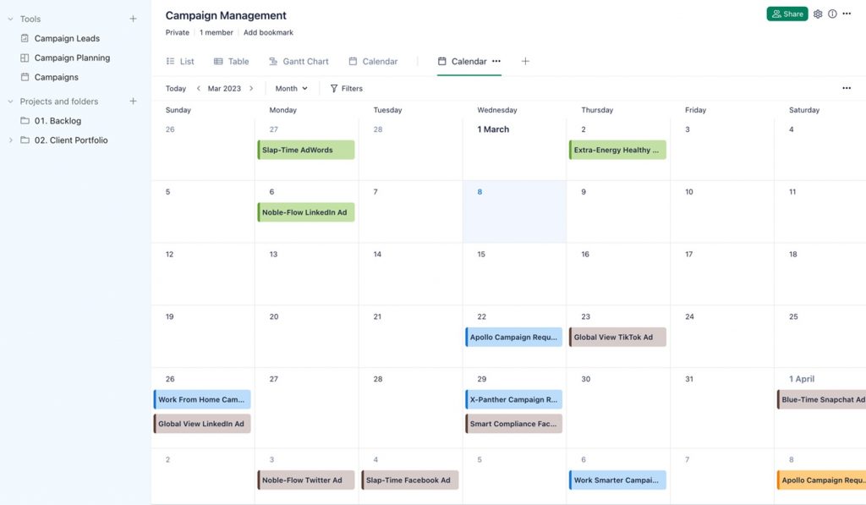Image resolution: width=866 pixels, height=505 pixels.
Task: Add a new tool in Tools section
Action: tap(133, 19)
